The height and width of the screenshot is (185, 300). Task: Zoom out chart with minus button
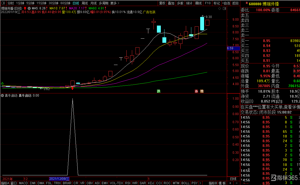237,183
